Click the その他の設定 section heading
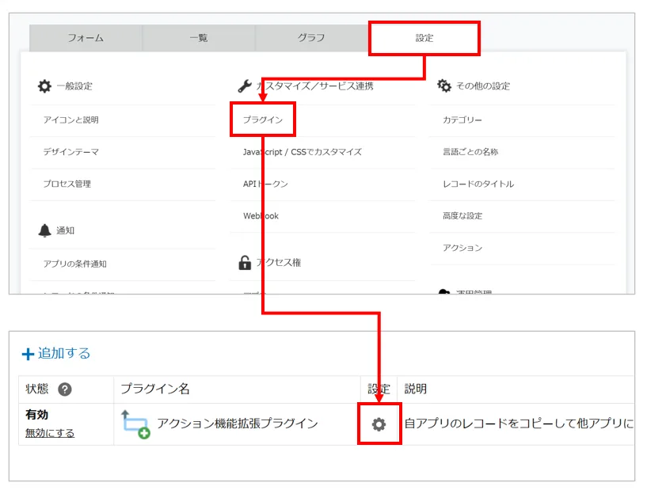The image size is (647, 490). [483, 86]
